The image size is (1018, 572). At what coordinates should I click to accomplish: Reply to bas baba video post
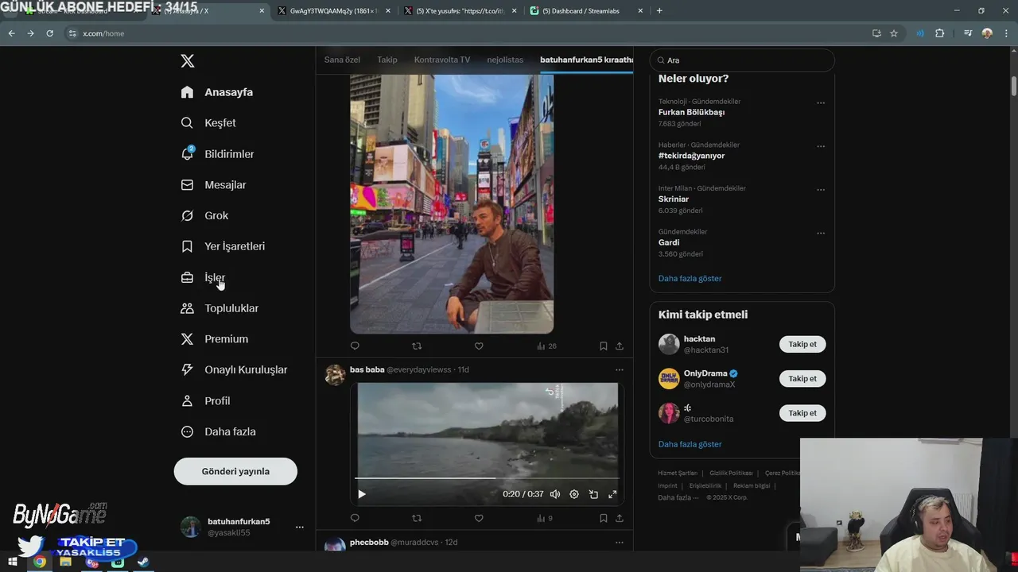click(x=355, y=518)
